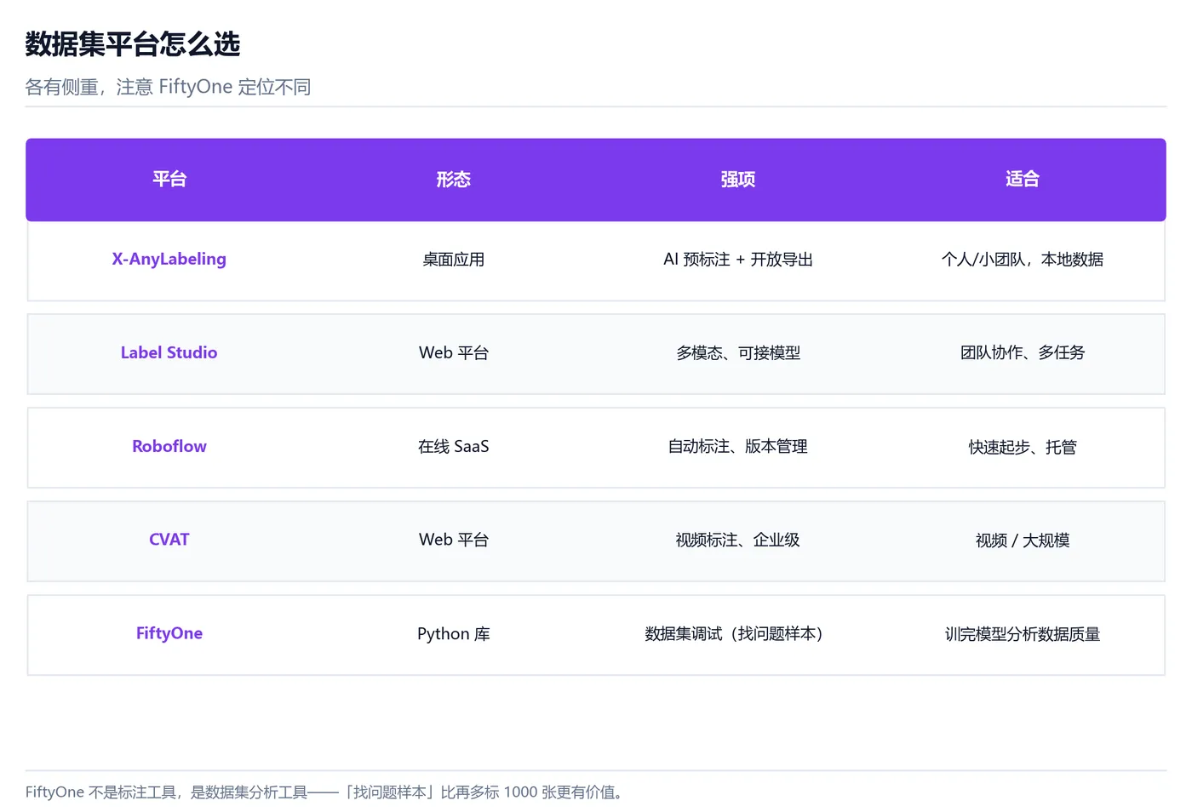Click the 个人/小团队，本地数据 cell
Image resolution: width=1192 pixels, height=812 pixels.
click(x=1023, y=260)
